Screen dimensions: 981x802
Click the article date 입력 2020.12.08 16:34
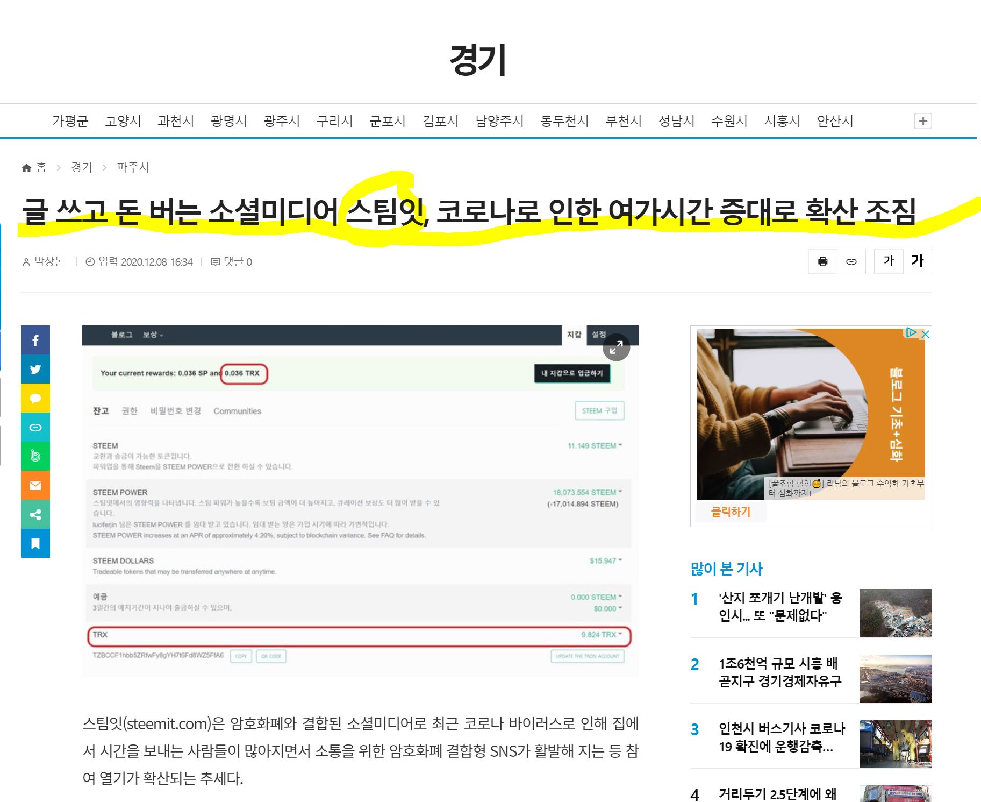(x=139, y=261)
